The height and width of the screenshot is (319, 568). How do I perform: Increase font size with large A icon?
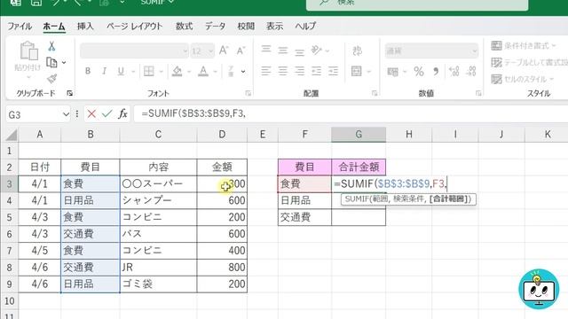pyautogui.click(x=224, y=51)
